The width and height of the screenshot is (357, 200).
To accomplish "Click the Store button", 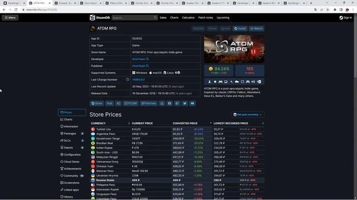I will coord(97,103).
